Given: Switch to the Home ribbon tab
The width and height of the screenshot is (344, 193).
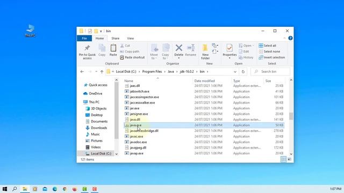Looking at the screenshot, I should [x=99, y=38].
